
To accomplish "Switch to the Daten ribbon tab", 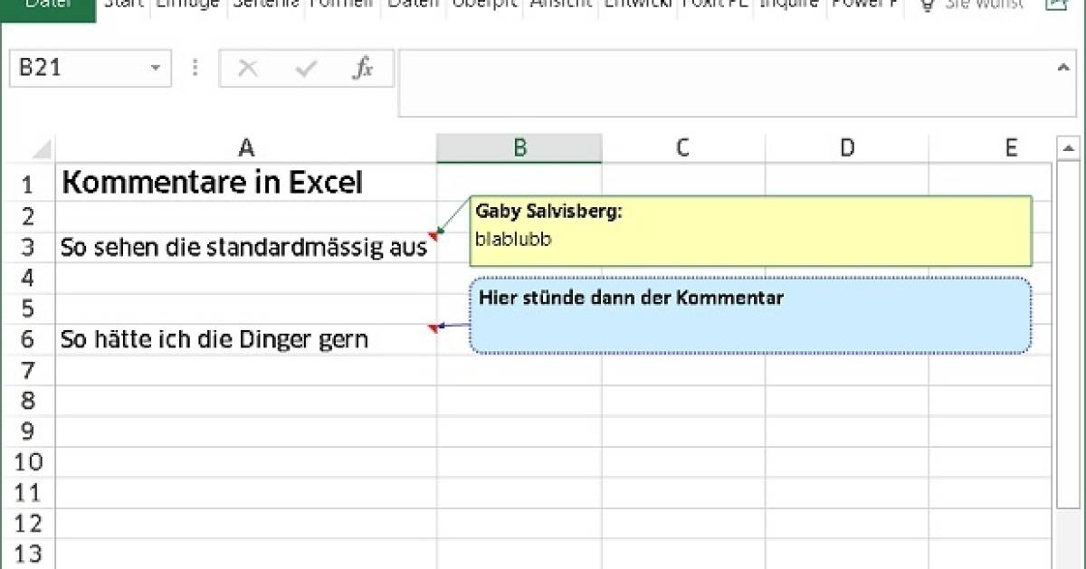I will tap(414, 5).
